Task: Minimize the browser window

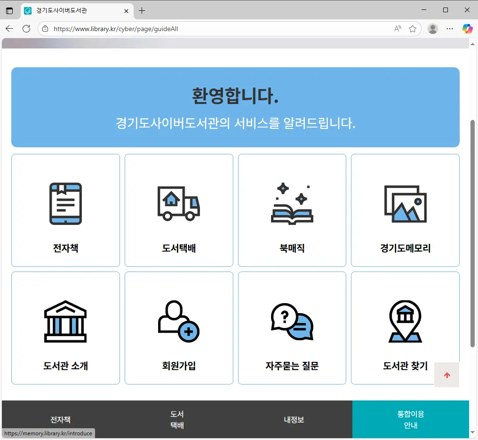Action: tap(424, 10)
